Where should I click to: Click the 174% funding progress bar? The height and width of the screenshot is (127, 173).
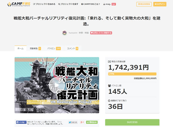132,74
